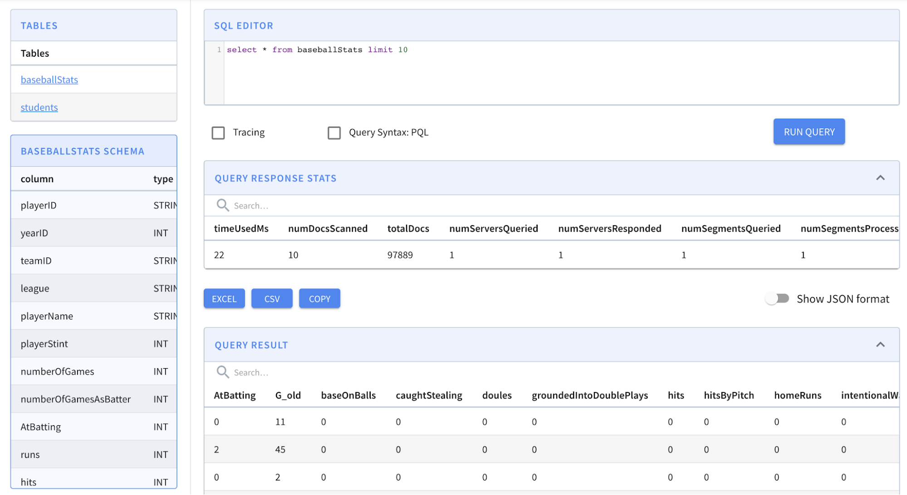Viewport: 907px width, 495px height.
Task: Open the baseballStats table link
Action: (x=49, y=78)
